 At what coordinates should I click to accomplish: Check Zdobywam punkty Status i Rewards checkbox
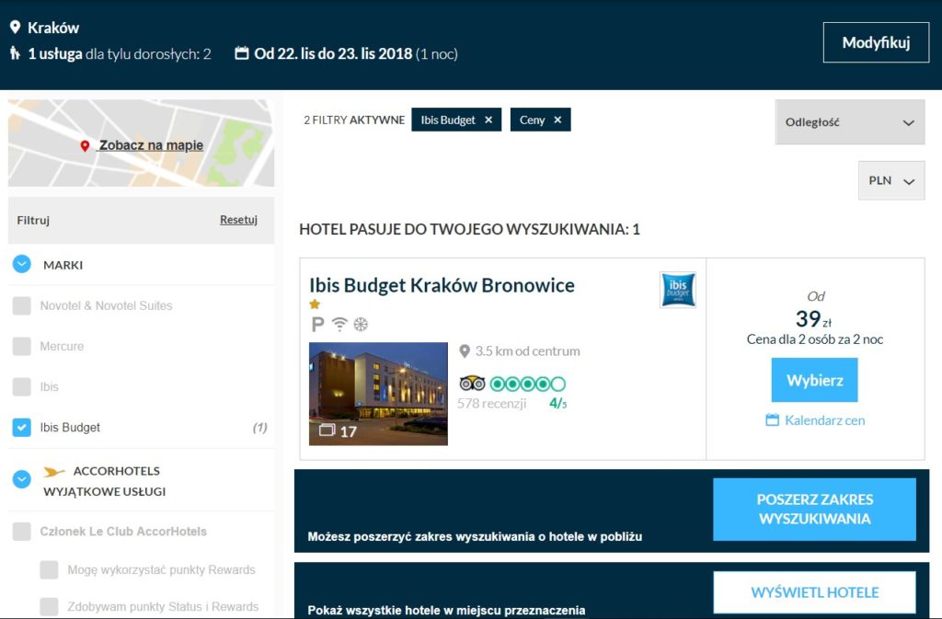[50, 606]
